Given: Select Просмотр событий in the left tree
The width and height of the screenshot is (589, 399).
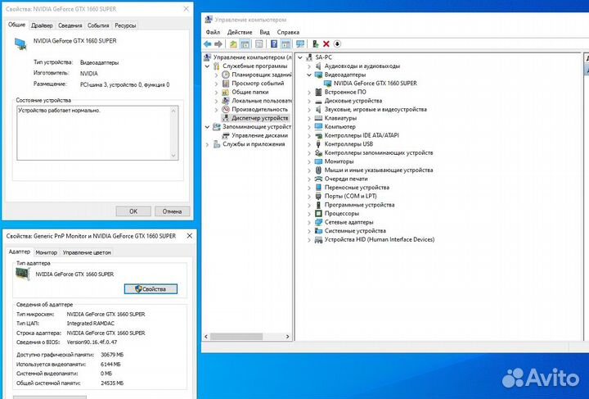Looking at the screenshot, I should pyautogui.click(x=257, y=84).
